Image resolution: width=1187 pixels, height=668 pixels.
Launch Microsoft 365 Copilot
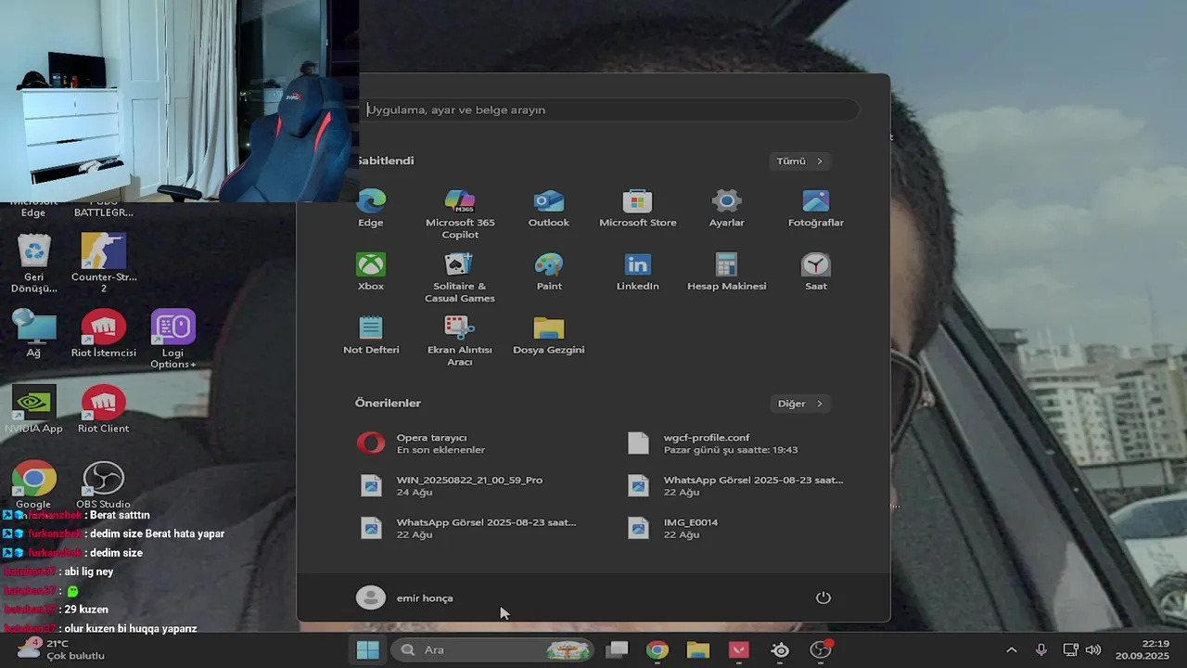pos(460,213)
